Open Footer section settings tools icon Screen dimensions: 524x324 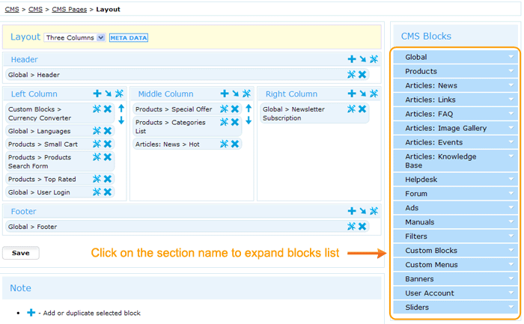pos(374,211)
